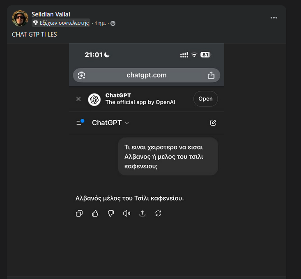
Task: Click the Open app button
Action: click(x=205, y=99)
